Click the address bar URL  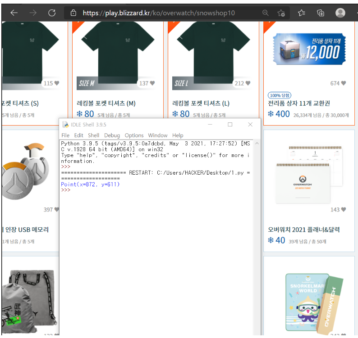pyautogui.click(x=159, y=13)
